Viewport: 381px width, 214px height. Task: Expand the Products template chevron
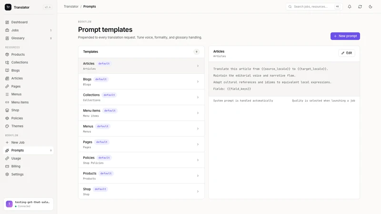click(198, 175)
